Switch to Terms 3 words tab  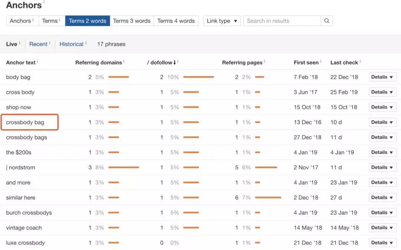click(131, 21)
